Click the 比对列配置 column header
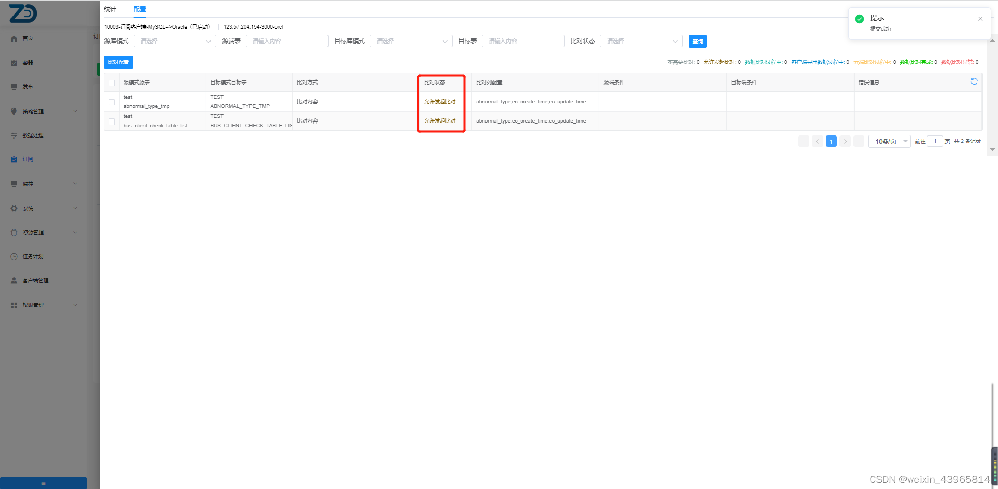The width and height of the screenshot is (998, 489). pos(489,83)
